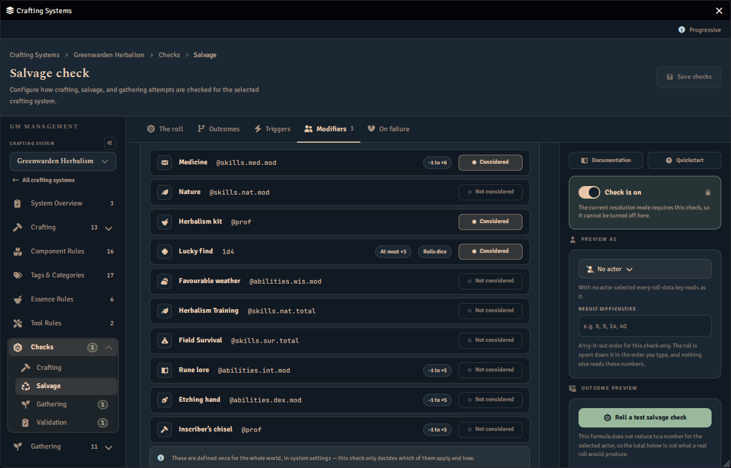Toggle Favourable weather to considered
Image resolution: width=731 pixels, height=468 pixels.
point(490,281)
